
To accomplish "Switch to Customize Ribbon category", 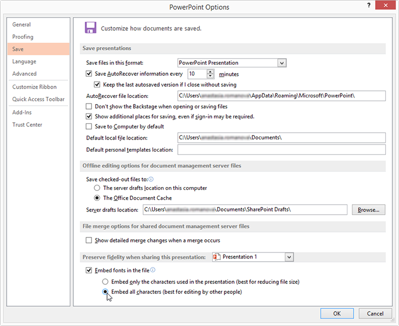I will click(34, 87).
